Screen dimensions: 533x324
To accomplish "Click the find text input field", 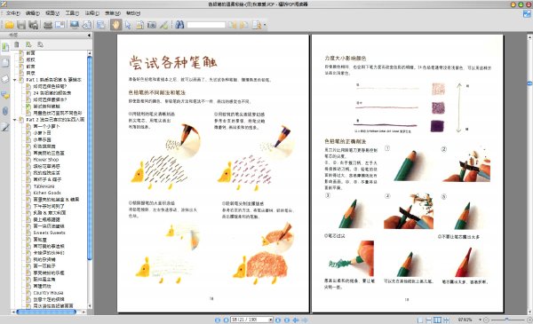I will 206,25.
